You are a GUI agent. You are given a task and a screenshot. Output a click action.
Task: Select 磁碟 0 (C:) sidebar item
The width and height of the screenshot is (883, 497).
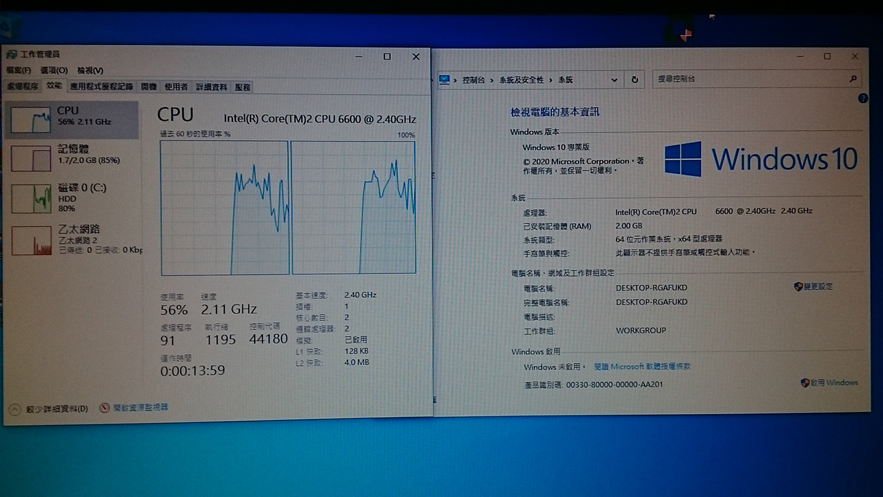tap(72, 197)
